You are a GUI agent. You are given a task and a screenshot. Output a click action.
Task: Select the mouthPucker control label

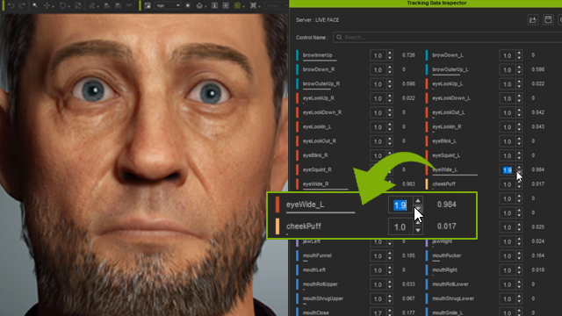click(447, 255)
